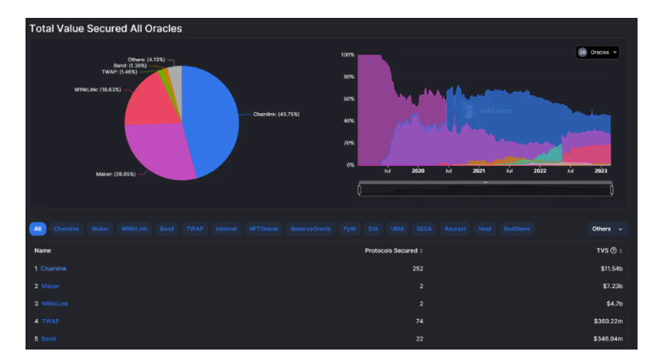Click the Total Value Secured All Oracles heading

(105, 28)
